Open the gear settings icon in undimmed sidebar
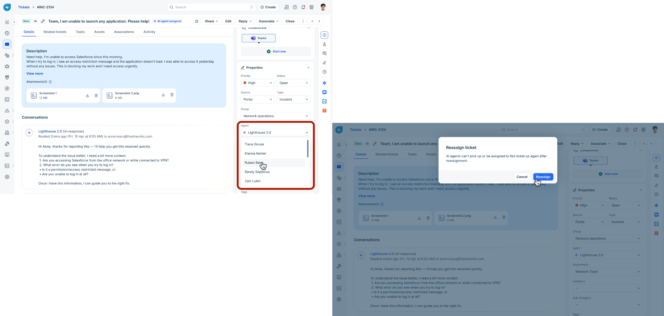Viewport: 664px width, 316px height. pos(7,177)
